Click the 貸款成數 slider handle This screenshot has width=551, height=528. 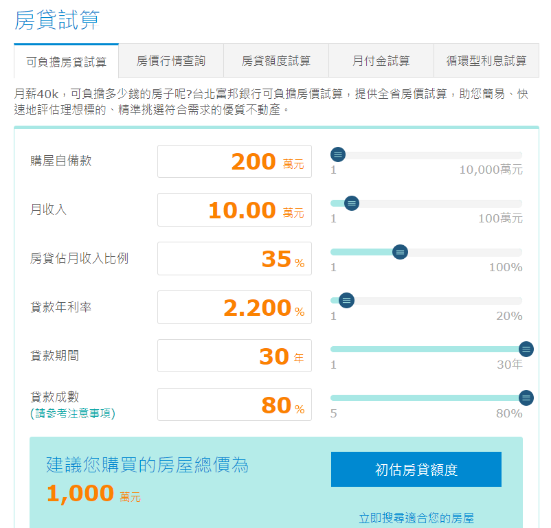coord(526,398)
